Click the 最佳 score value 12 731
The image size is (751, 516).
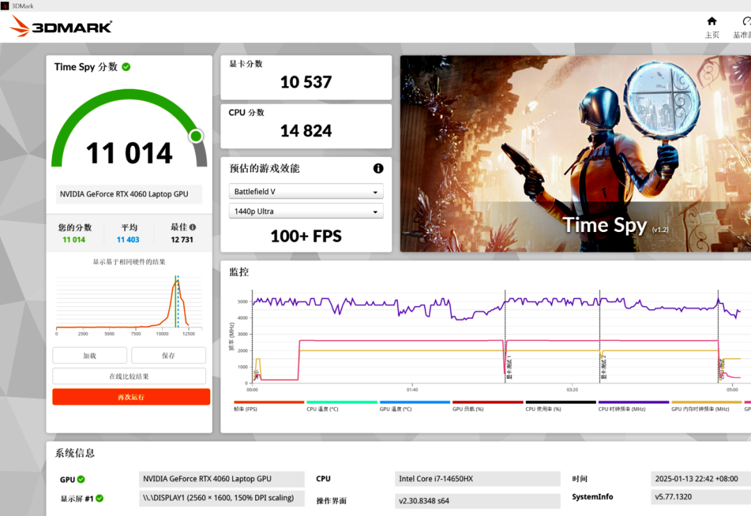pos(182,240)
